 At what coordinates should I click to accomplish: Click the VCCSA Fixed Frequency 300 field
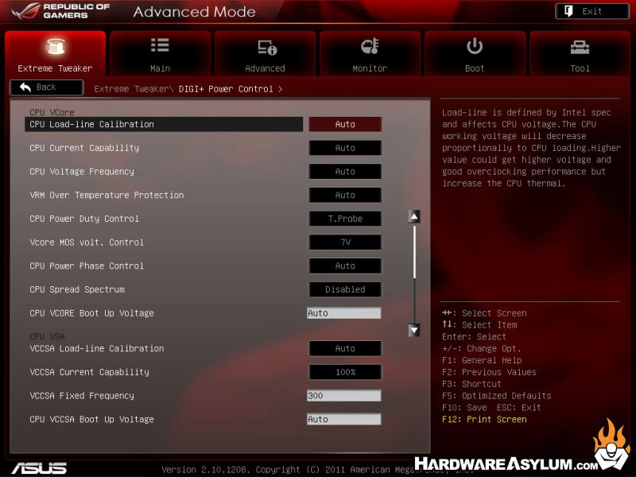coord(343,396)
